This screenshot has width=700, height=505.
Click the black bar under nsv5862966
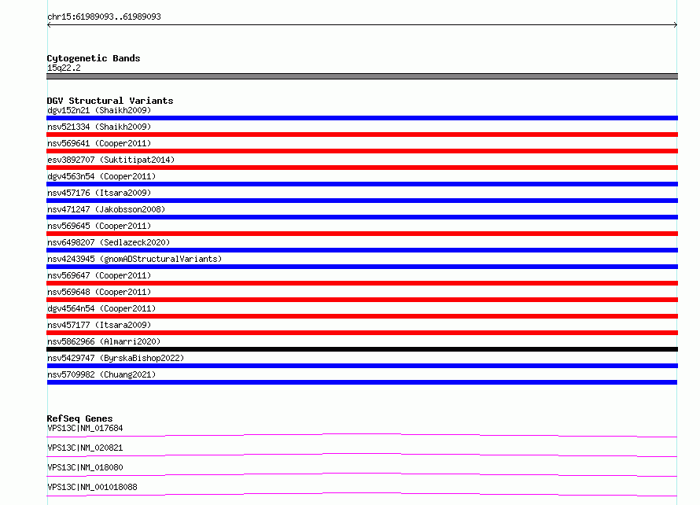[362, 349]
